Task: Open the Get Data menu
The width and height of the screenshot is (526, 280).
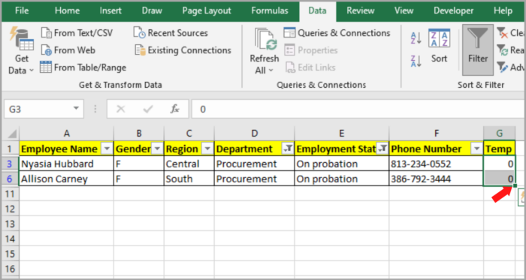Action: click(22, 51)
